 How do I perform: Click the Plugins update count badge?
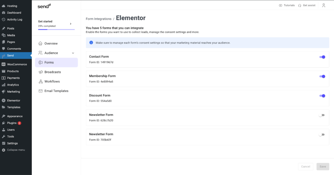(x=19, y=123)
